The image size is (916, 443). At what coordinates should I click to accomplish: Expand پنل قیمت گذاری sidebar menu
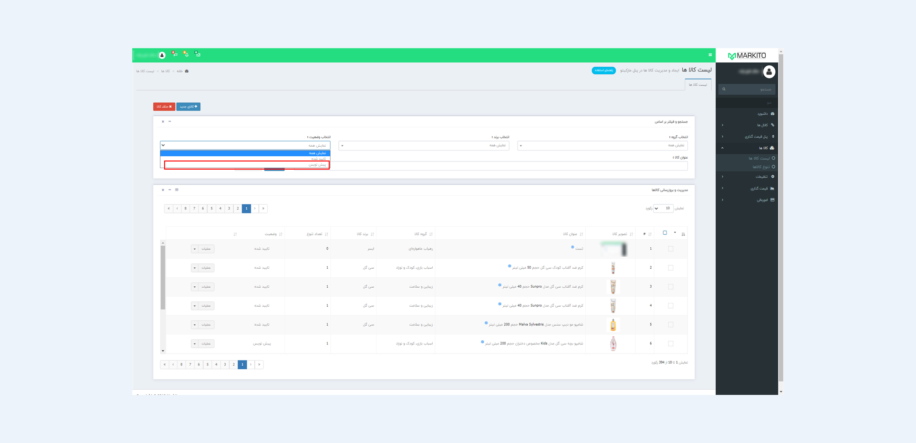coord(747,137)
